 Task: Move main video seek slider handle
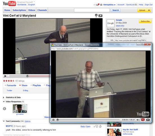27,76
